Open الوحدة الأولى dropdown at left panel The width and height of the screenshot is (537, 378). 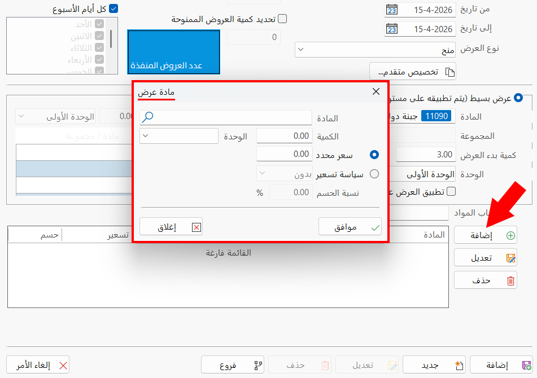[56, 117]
